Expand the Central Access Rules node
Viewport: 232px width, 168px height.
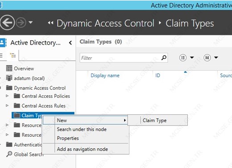pyautogui.click(x=7, y=105)
